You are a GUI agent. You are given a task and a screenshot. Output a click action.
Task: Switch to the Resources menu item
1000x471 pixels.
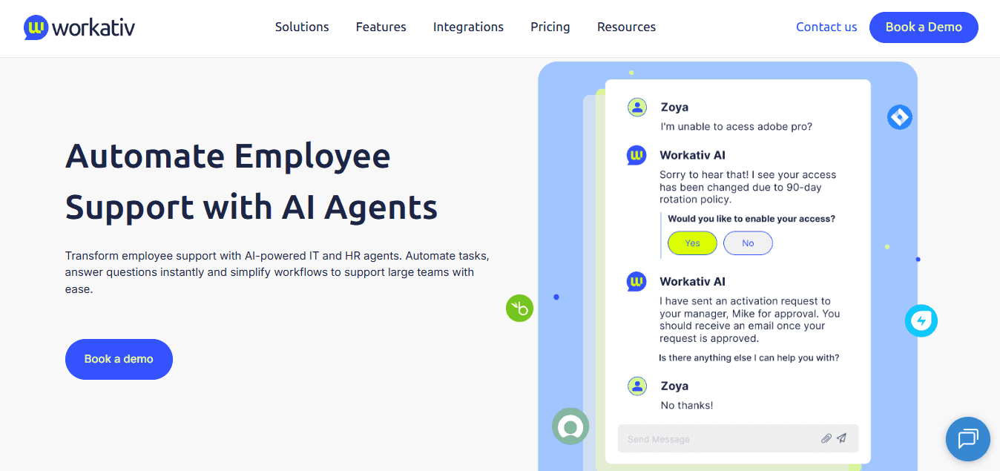(x=626, y=27)
